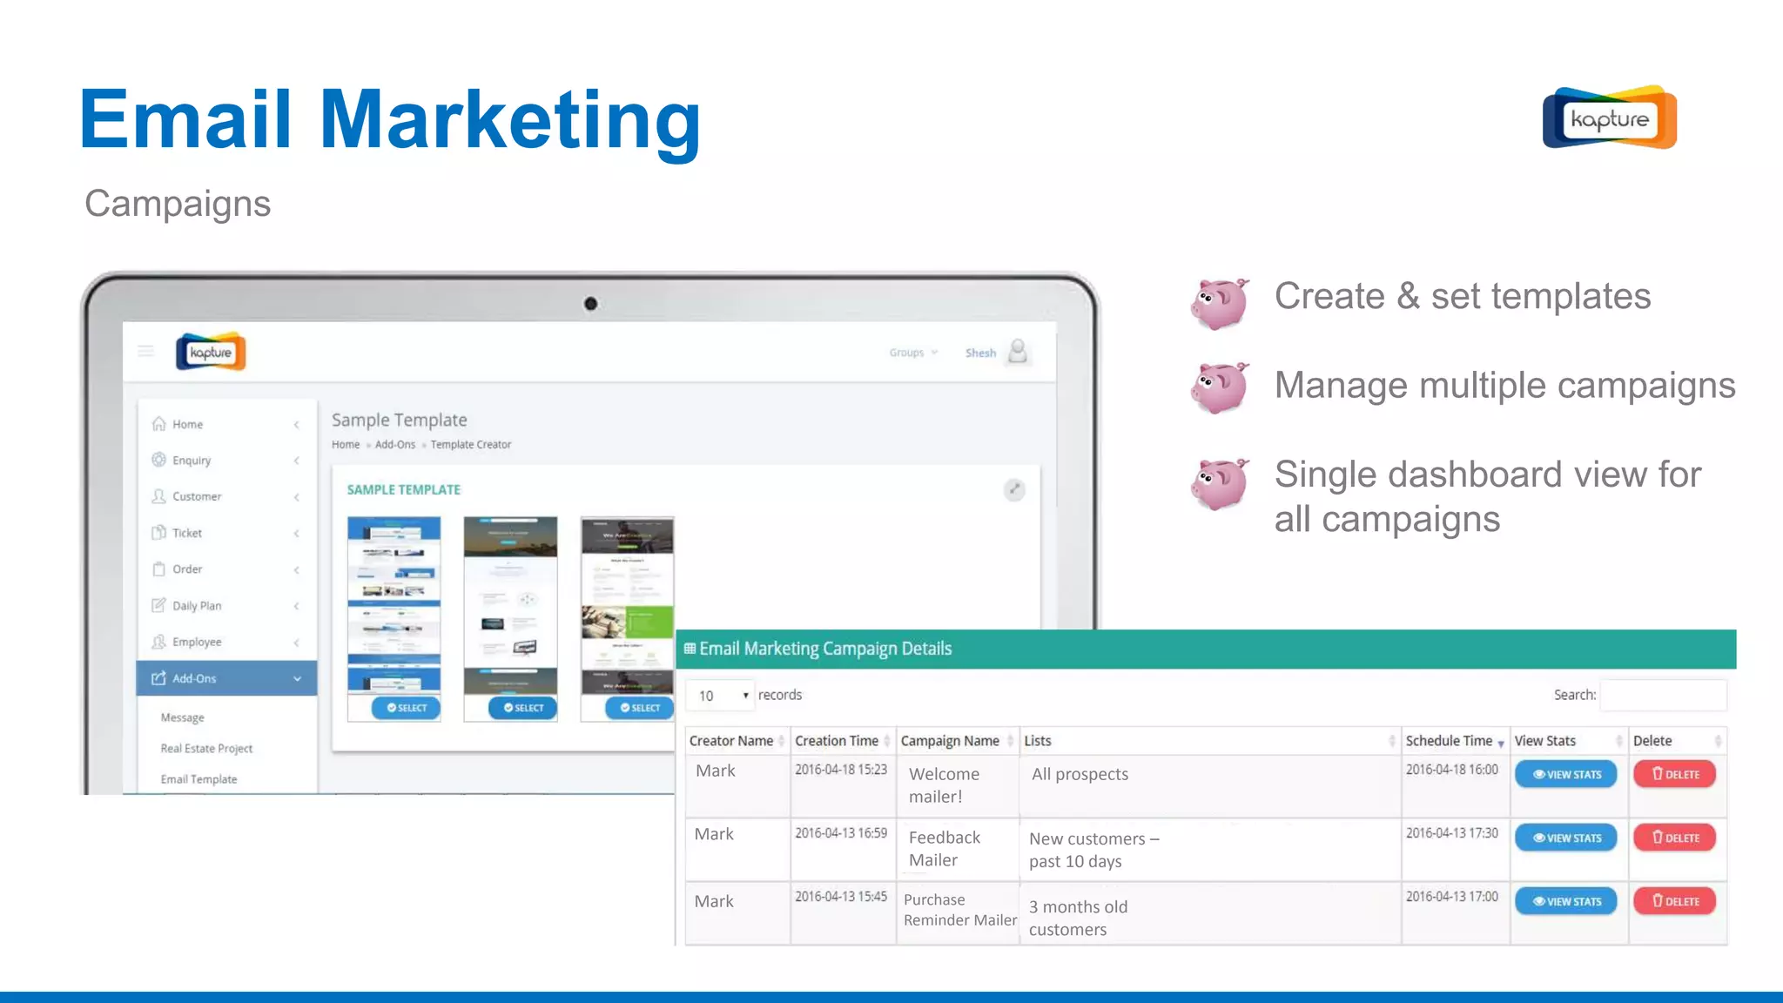Sort by Creation Time column
This screenshot has height=1003, width=1783.
coord(843,741)
